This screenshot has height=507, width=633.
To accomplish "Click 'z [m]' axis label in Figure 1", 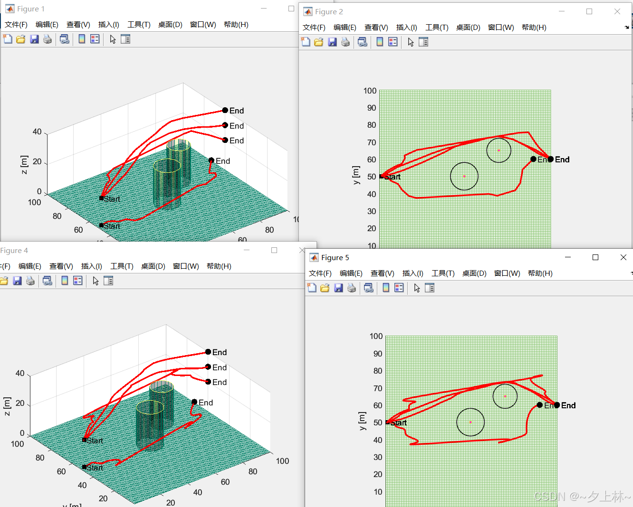I will pyautogui.click(x=24, y=164).
